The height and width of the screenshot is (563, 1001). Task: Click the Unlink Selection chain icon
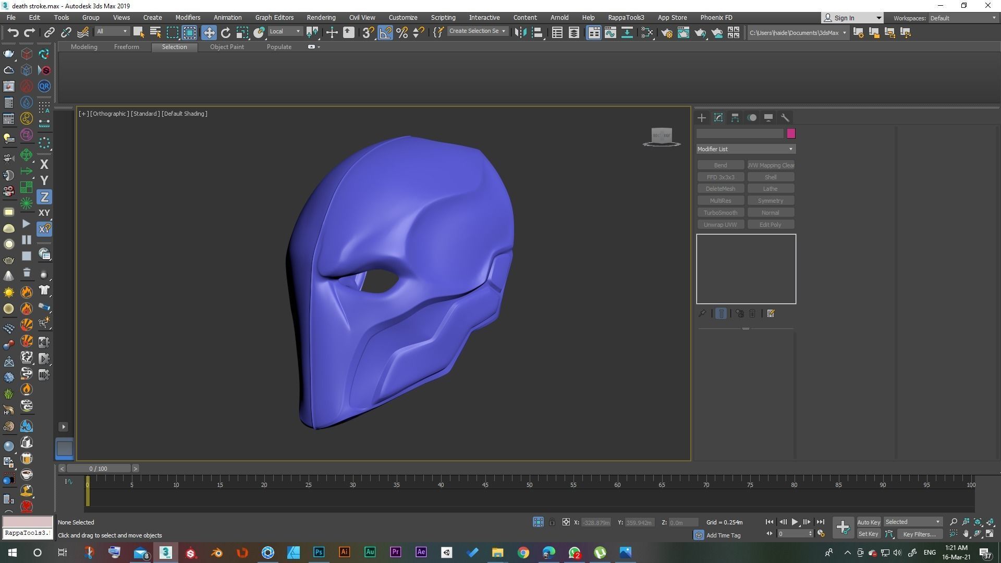(66, 33)
